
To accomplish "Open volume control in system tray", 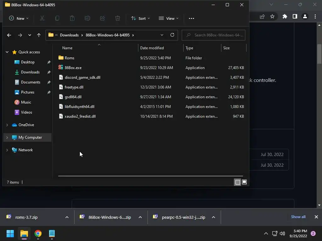I will [282, 233].
